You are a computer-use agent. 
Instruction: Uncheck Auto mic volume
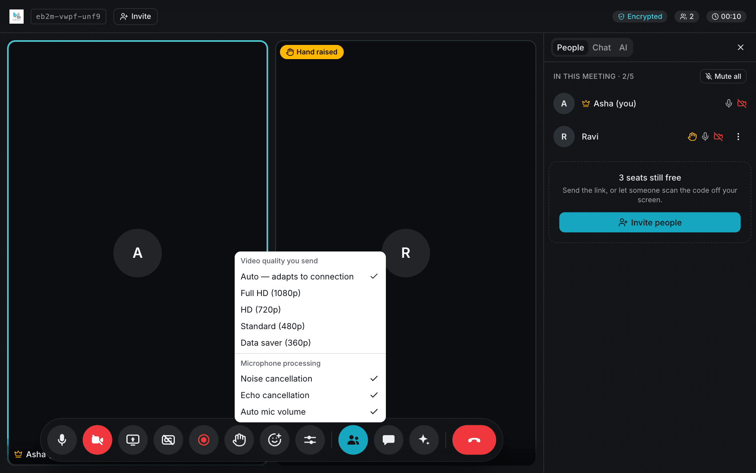pyautogui.click(x=310, y=412)
